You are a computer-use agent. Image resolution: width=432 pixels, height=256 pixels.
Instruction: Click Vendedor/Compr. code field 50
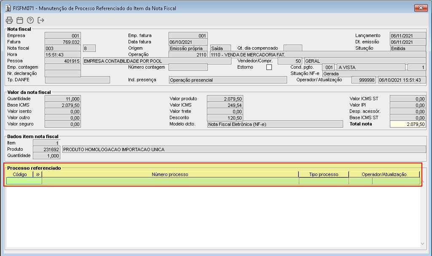click(290, 61)
